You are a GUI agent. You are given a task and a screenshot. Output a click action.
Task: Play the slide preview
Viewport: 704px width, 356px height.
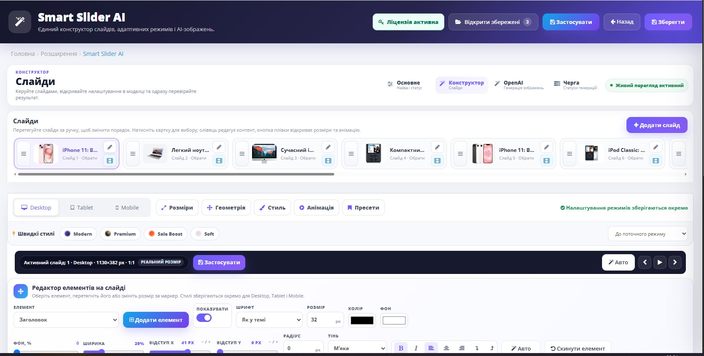point(660,262)
